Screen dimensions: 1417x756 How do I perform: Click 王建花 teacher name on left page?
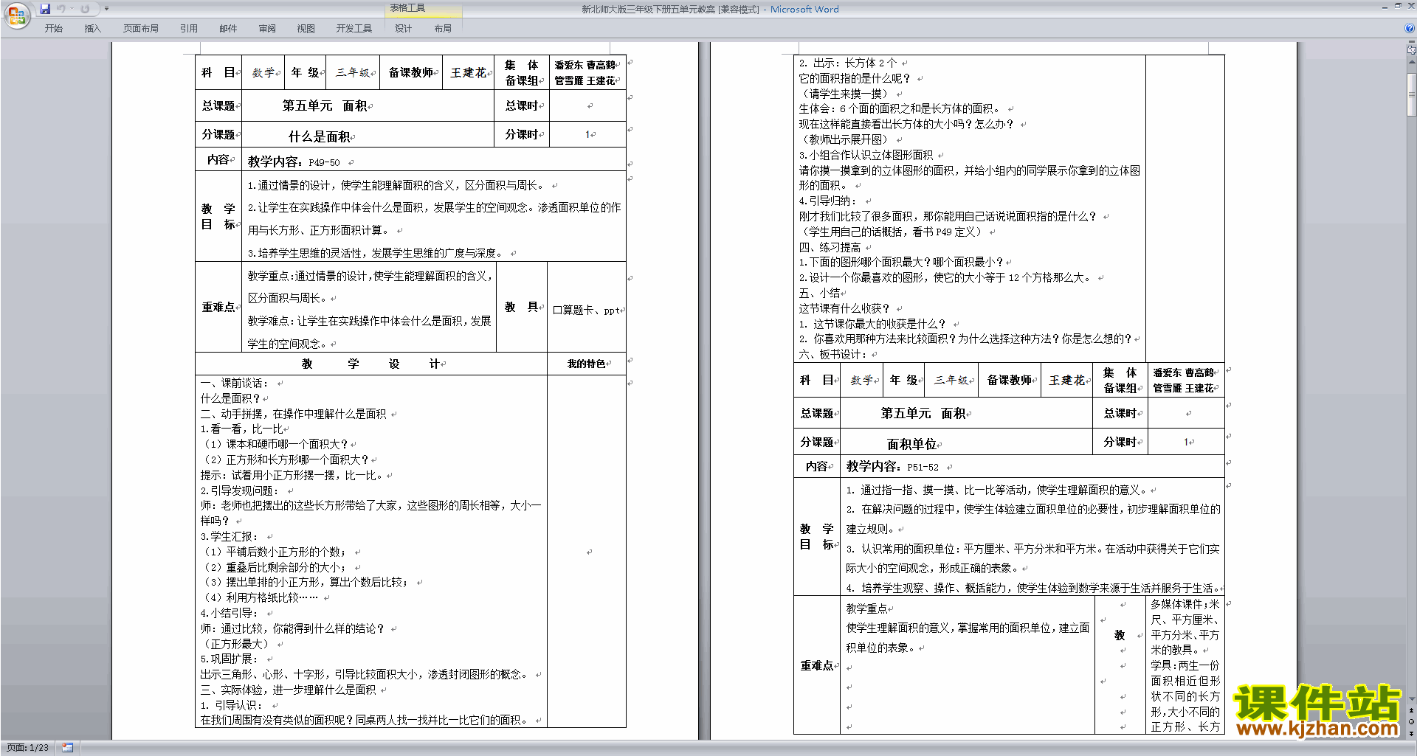[x=469, y=72]
